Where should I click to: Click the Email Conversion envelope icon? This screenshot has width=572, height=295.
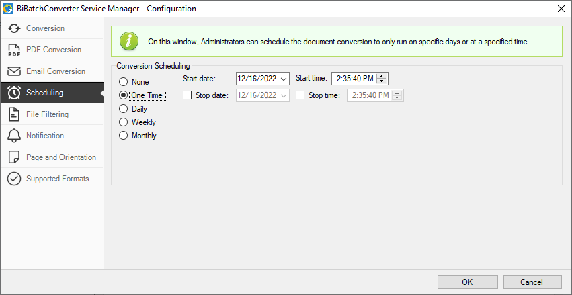pyautogui.click(x=14, y=71)
